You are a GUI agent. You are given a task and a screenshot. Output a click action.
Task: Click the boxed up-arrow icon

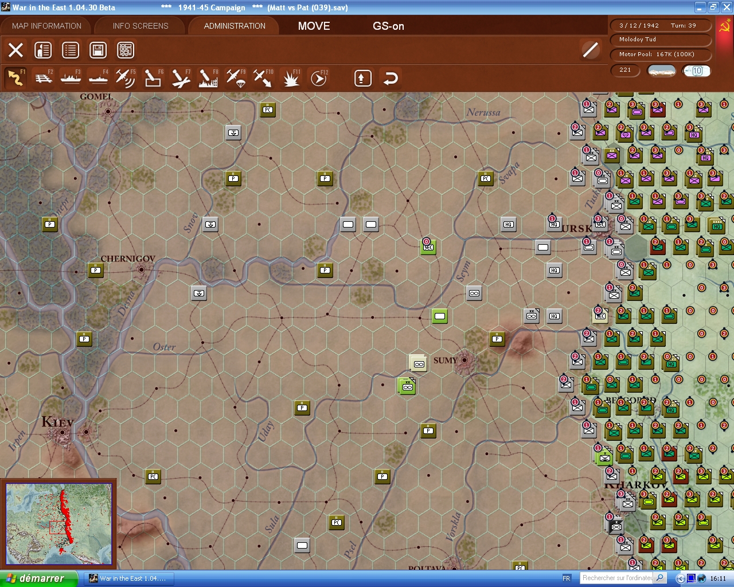coord(362,78)
